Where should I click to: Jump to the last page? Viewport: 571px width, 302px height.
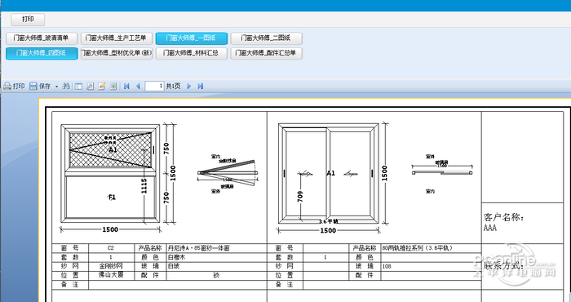[201, 87]
